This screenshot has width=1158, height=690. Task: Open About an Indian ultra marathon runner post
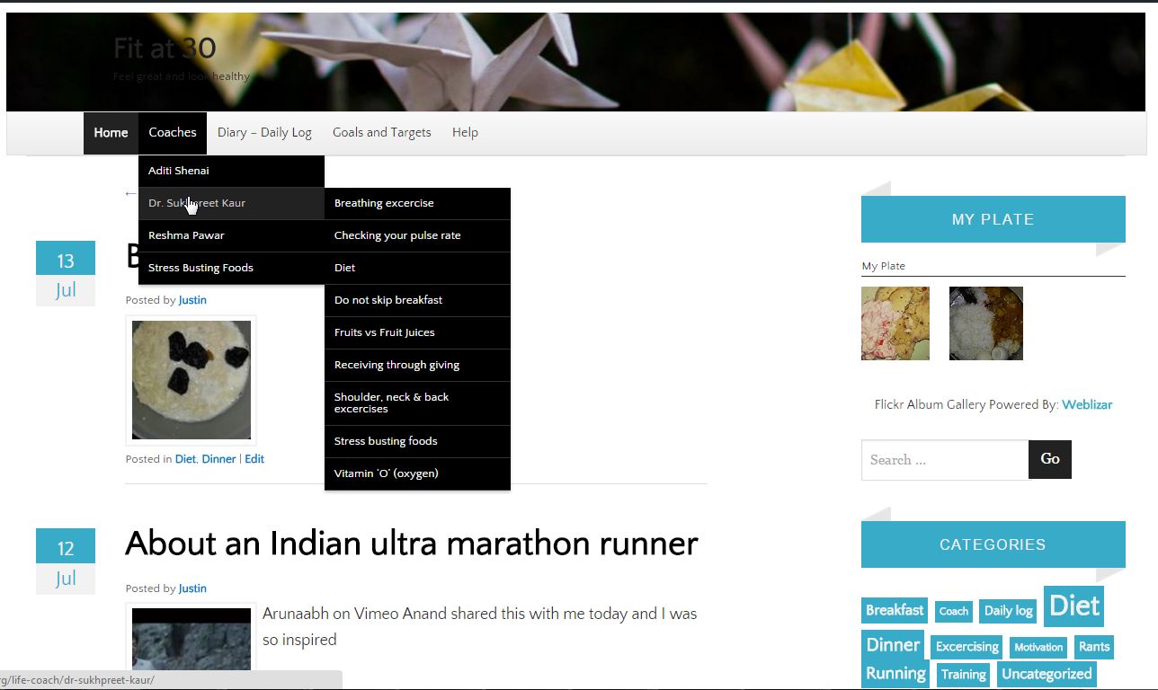(x=411, y=544)
